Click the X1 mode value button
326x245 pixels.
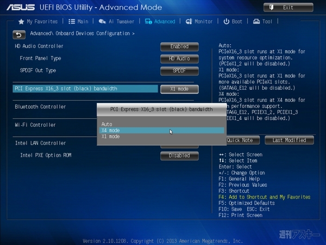point(179,89)
